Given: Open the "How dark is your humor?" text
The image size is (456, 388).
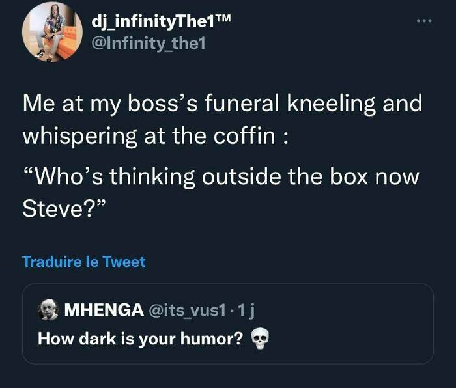Looking at the screenshot, I should coord(140,339).
